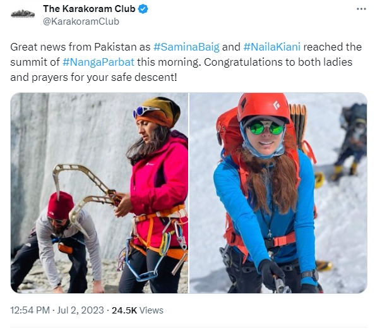View the left photo of pink-jacket climber
This screenshot has width=375, height=335.
(99, 193)
